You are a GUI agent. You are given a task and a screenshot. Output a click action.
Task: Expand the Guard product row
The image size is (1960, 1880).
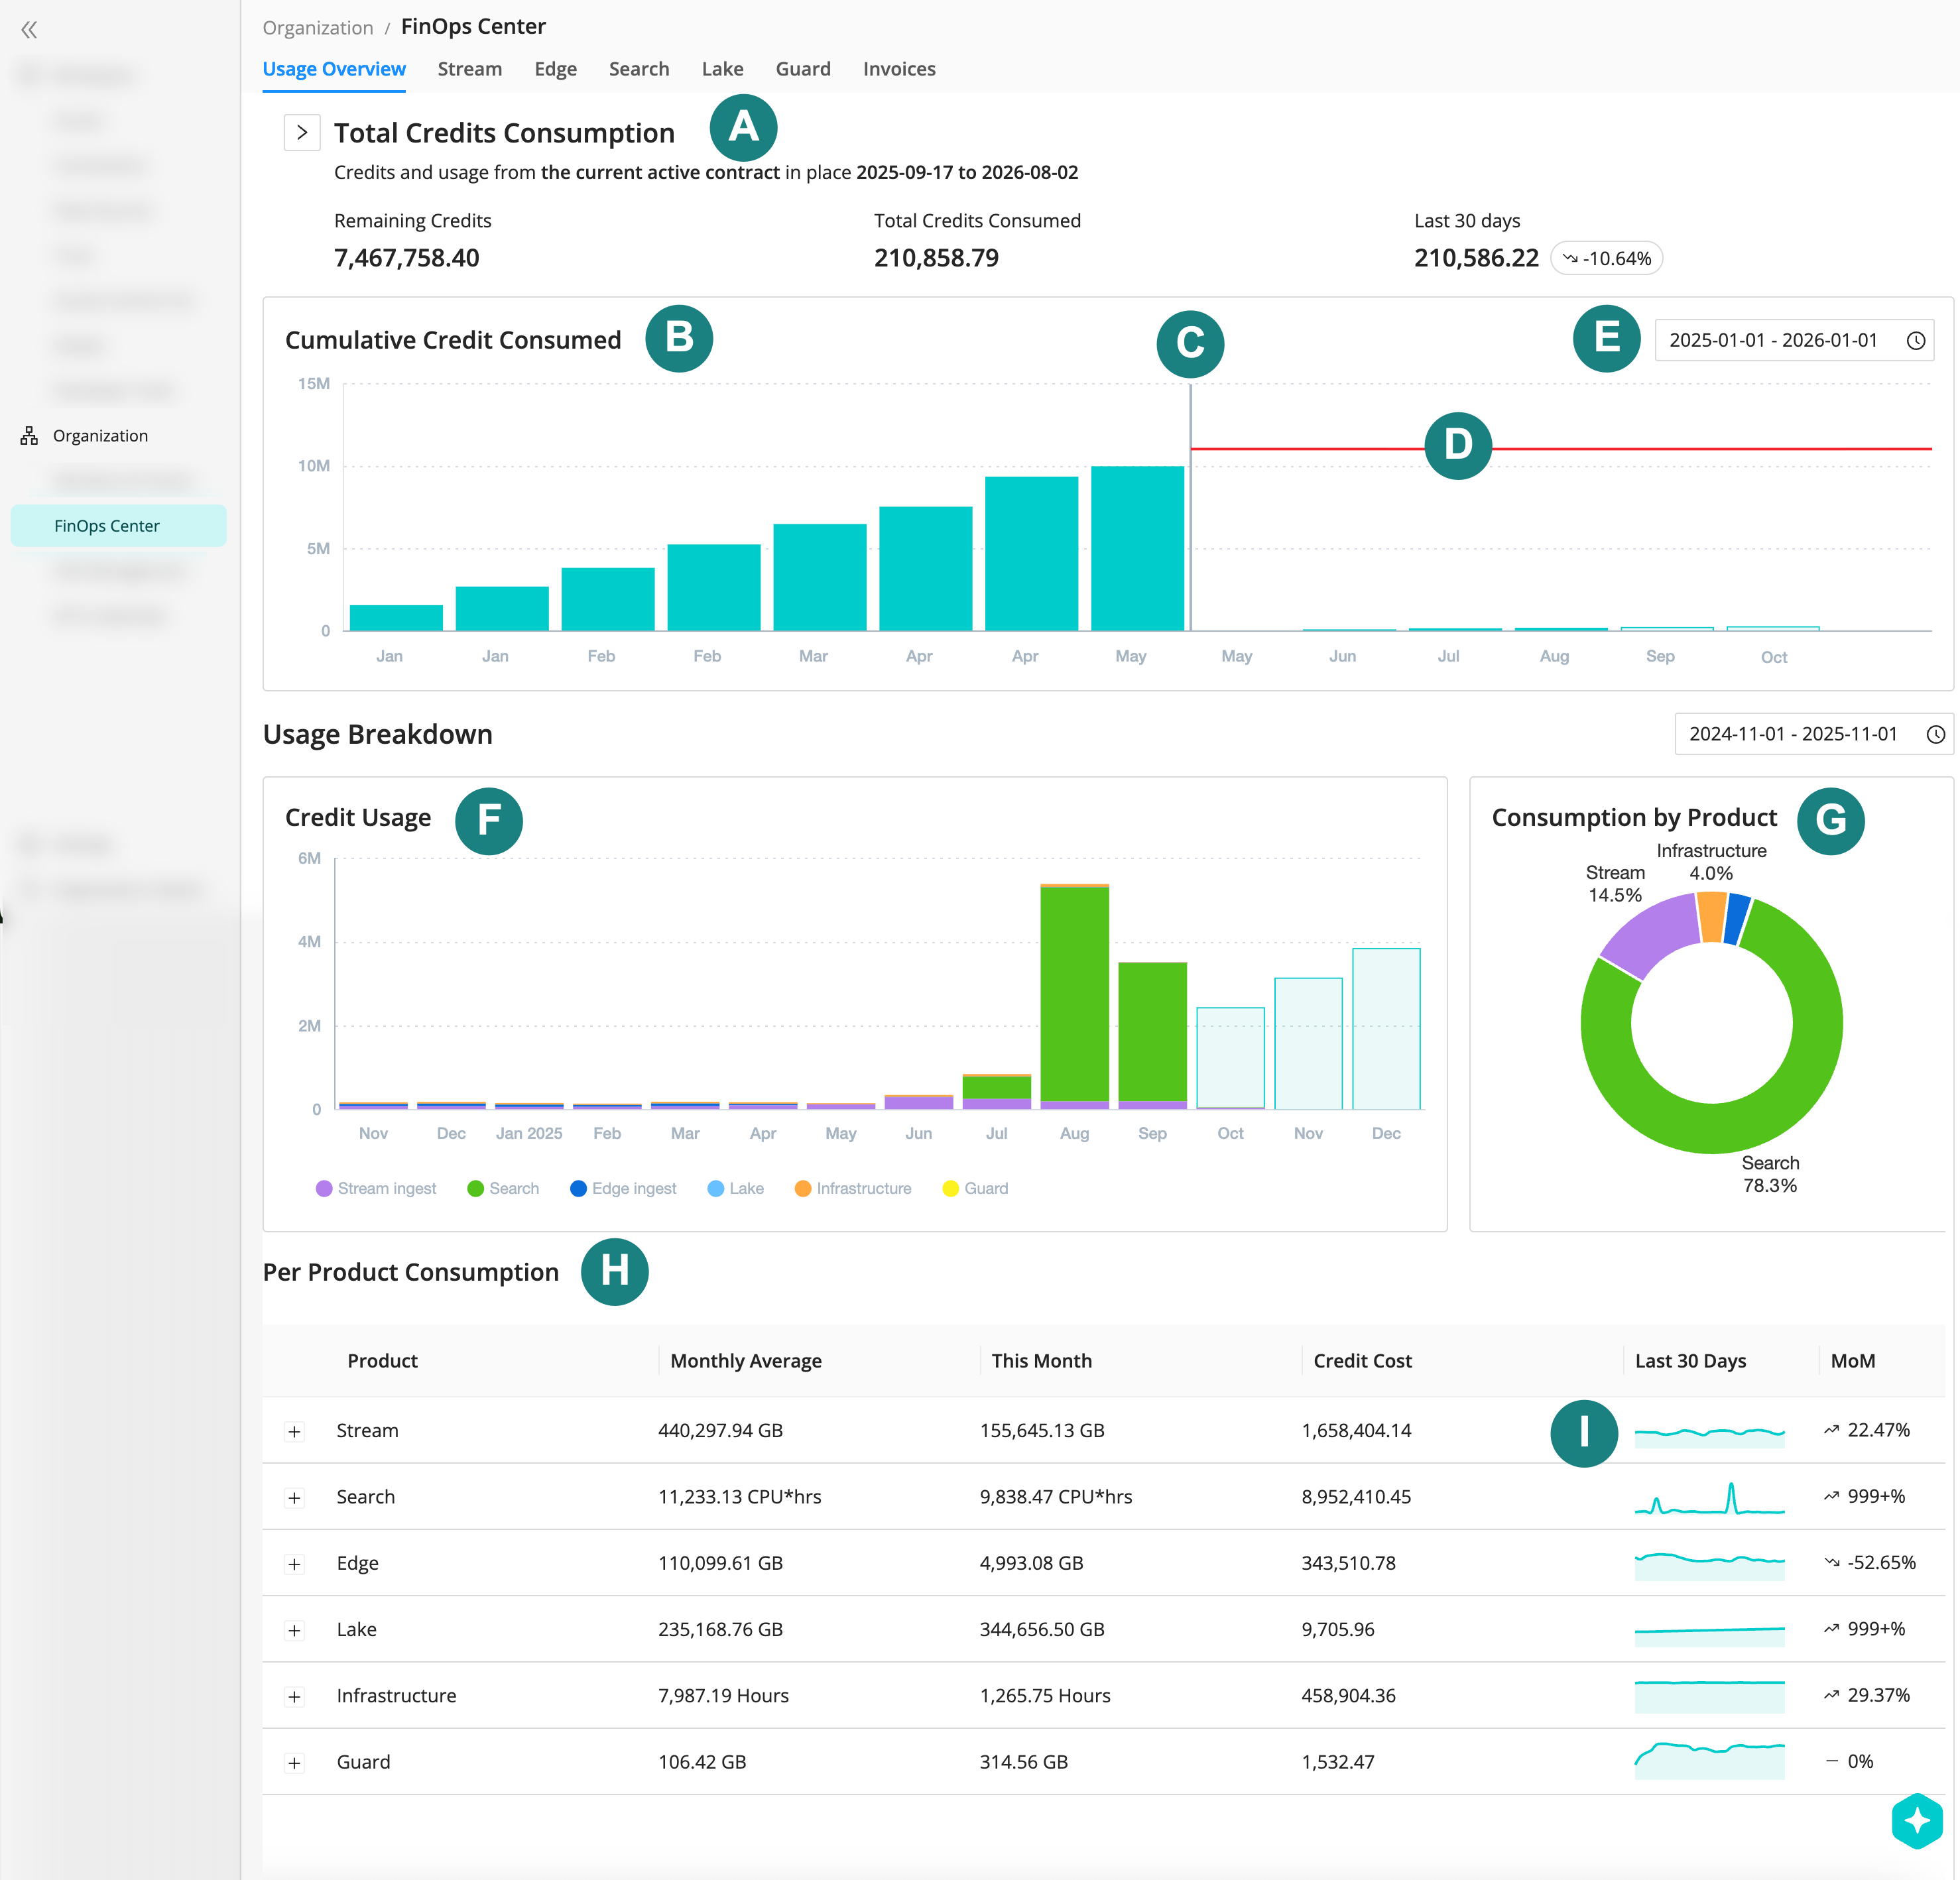tap(294, 1763)
